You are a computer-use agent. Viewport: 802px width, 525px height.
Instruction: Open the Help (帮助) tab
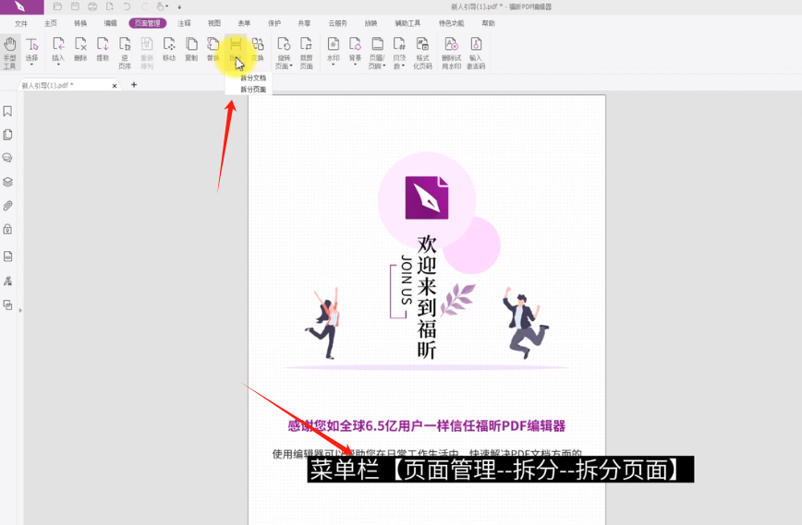coord(489,23)
